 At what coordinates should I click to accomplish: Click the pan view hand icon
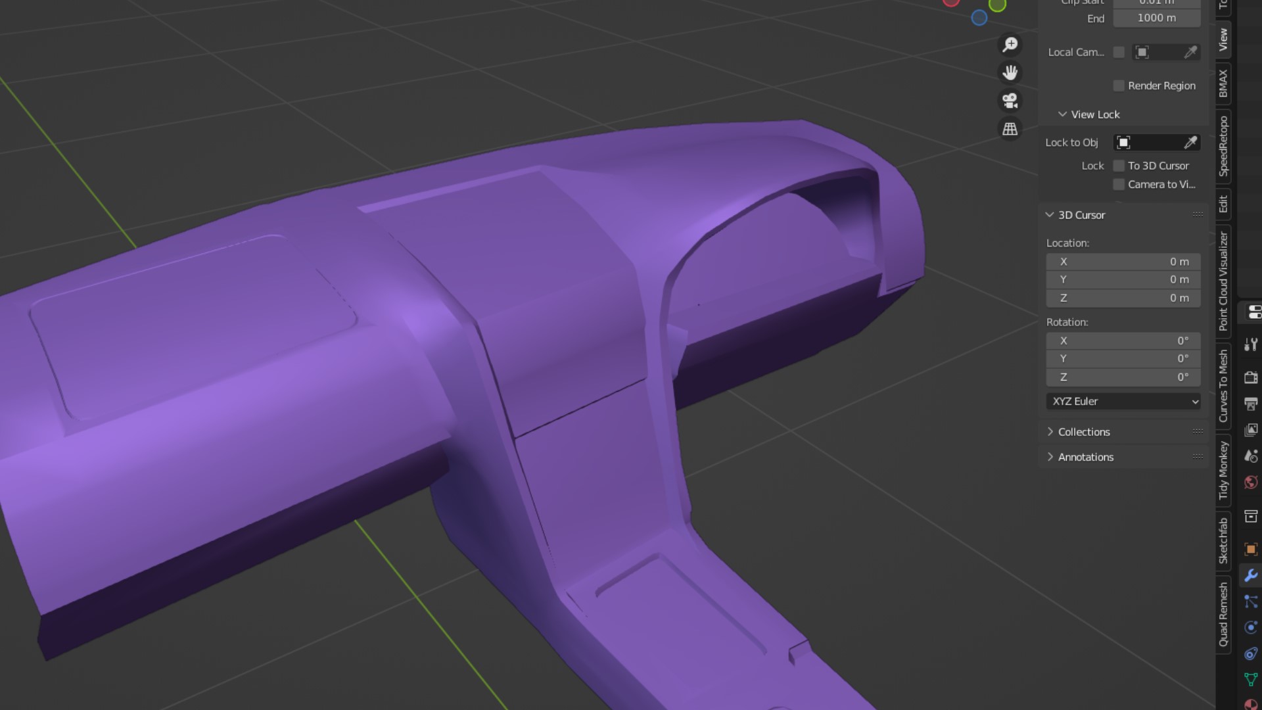[1010, 73]
